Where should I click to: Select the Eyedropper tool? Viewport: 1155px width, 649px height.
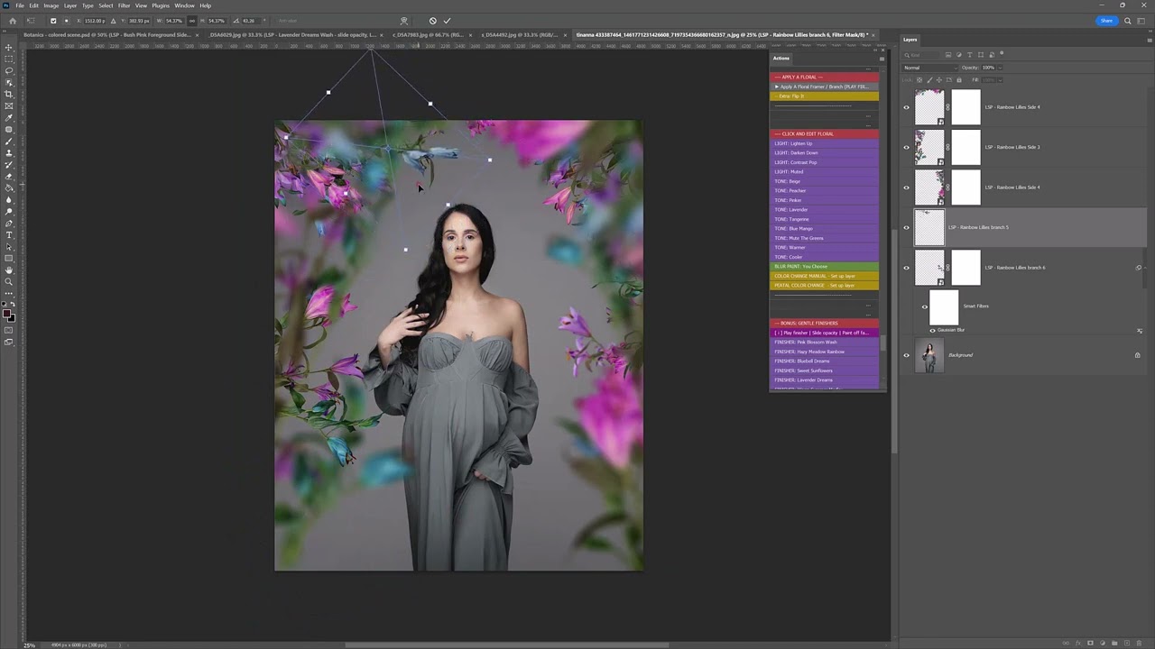(9, 117)
